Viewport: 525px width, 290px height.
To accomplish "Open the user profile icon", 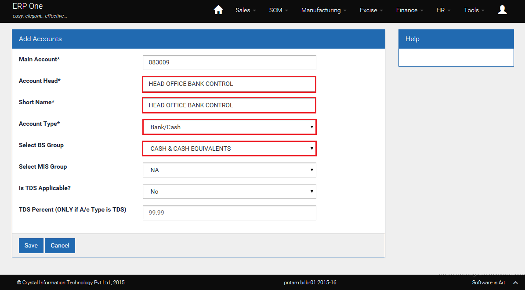I will (502, 10).
